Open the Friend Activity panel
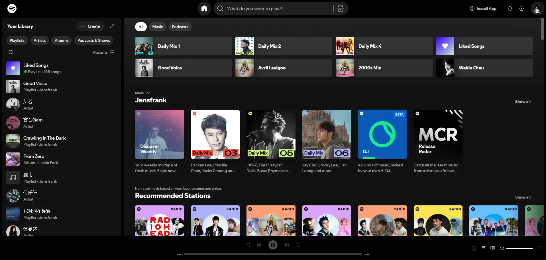This screenshot has height=260, width=546. pos(521,9)
